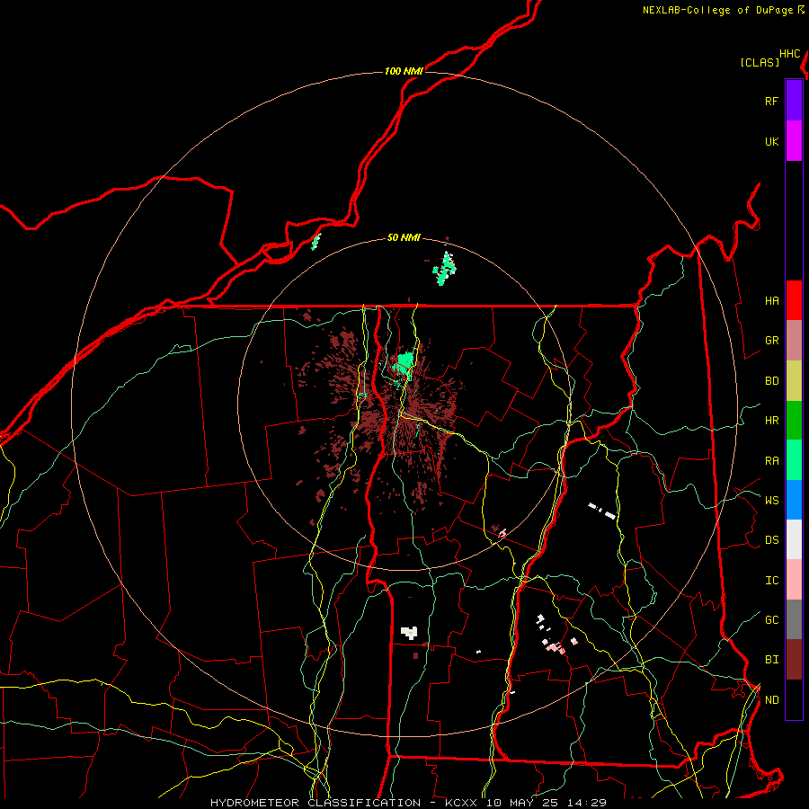809x809 pixels.
Task: Click the GR legend label
Action: tap(771, 341)
